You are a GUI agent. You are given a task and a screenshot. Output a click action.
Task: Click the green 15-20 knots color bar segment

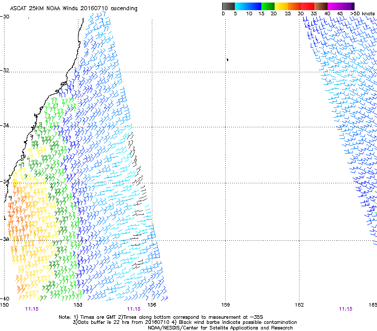[268, 6]
